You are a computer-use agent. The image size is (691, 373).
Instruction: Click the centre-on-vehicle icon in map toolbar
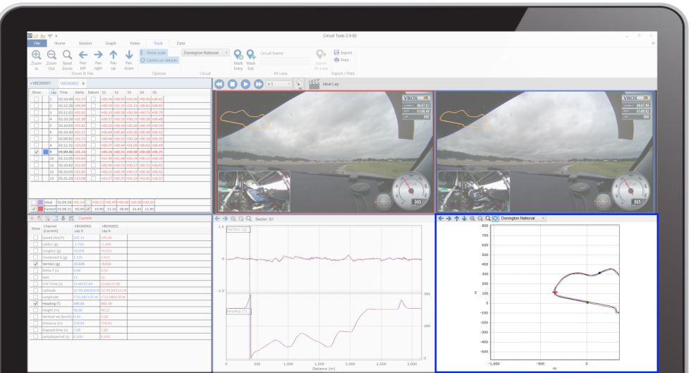click(495, 219)
